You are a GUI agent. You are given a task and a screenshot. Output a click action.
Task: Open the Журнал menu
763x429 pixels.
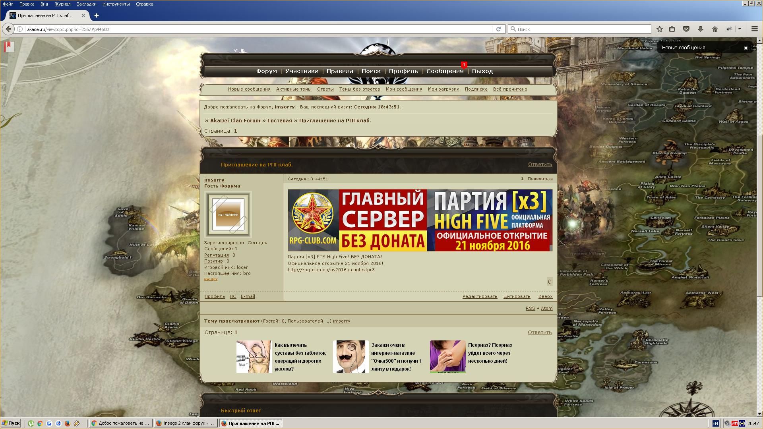tap(62, 4)
